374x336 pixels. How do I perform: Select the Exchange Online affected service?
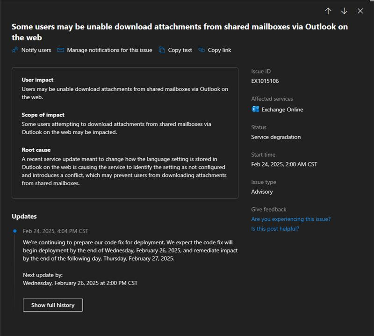tap(282, 110)
